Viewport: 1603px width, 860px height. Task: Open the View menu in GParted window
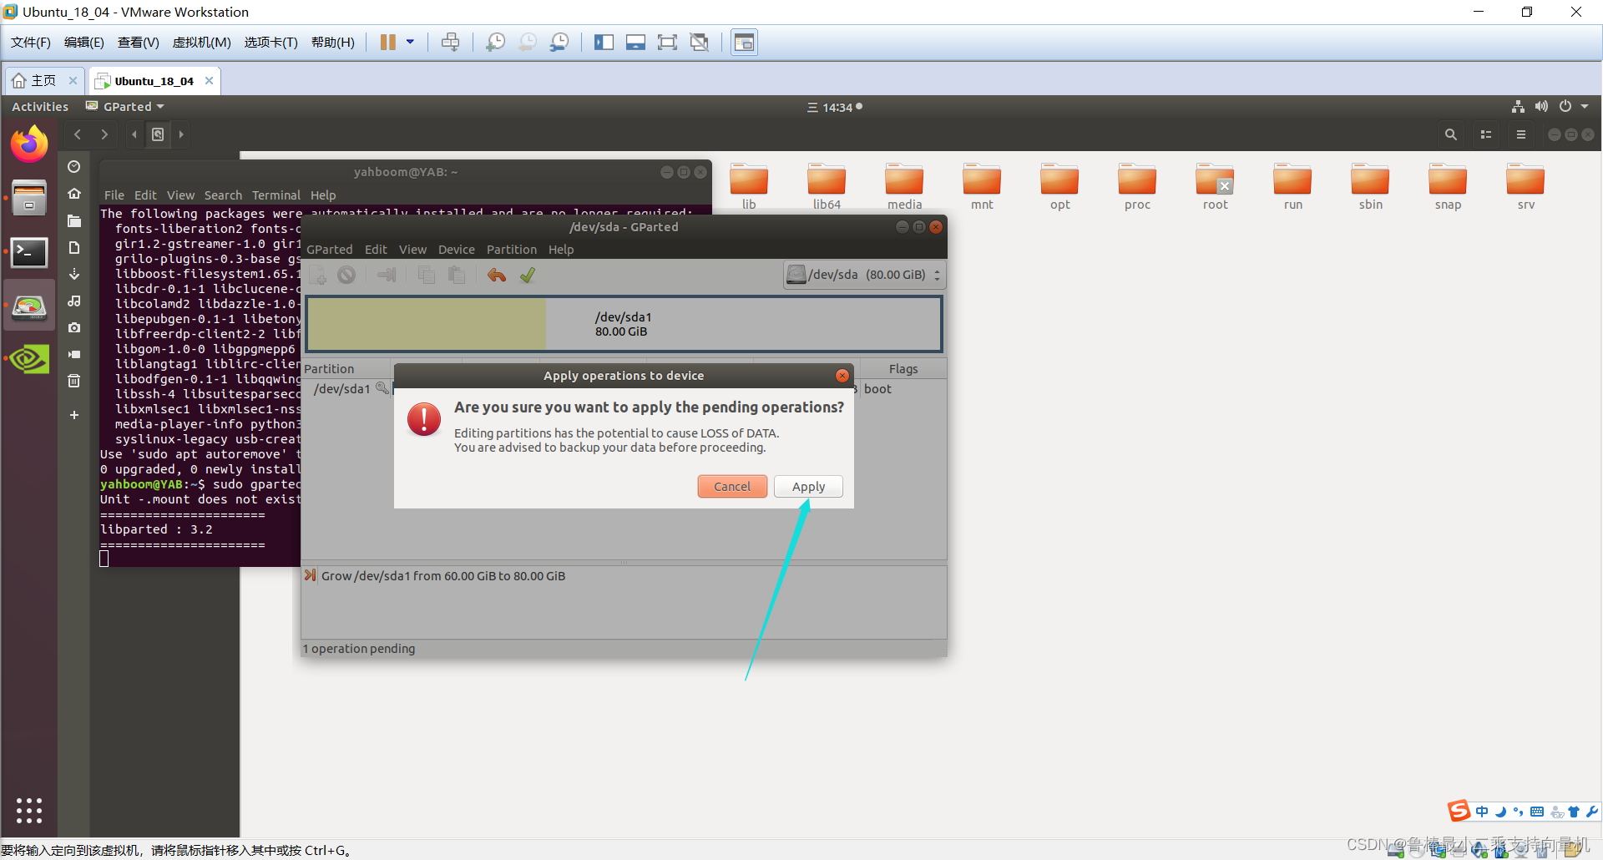pyautogui.click(x=412, y=250)
